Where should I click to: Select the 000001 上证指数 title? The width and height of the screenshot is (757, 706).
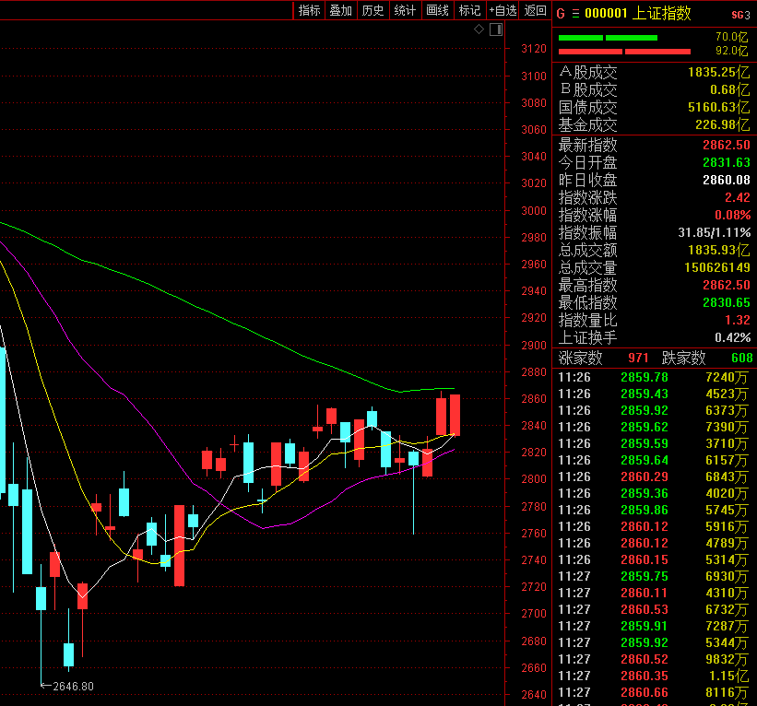(638, 13)
